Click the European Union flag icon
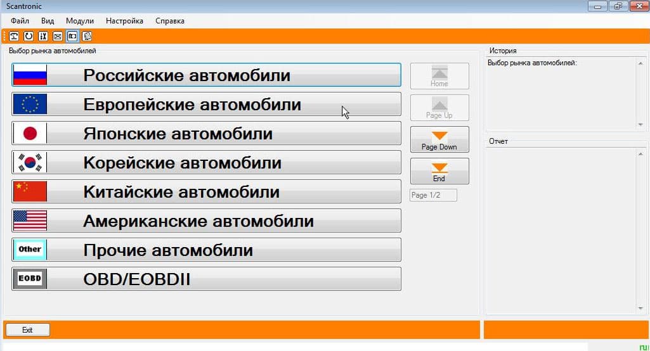The width and height of the screenshot is (650, 351). [30, 104]
